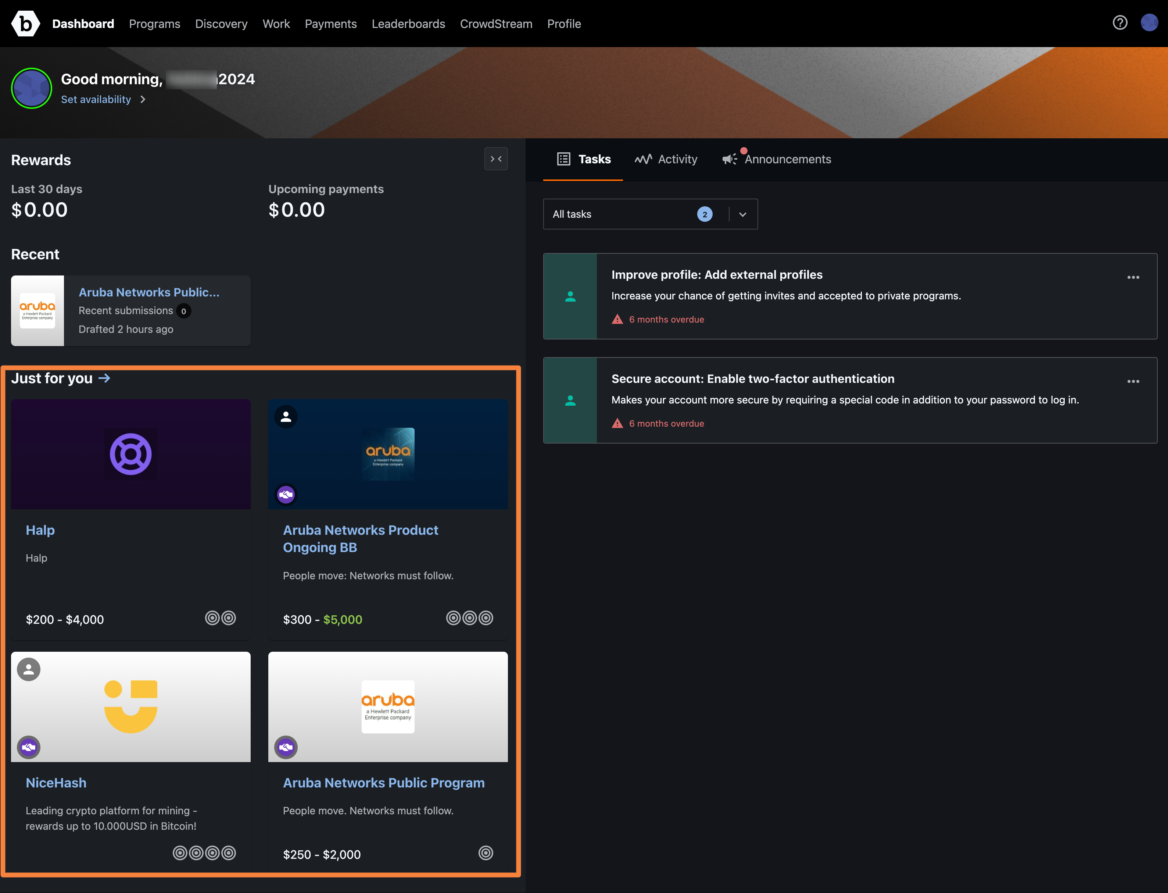Click the four target icons on NiceHash card

tap(204, 853)
